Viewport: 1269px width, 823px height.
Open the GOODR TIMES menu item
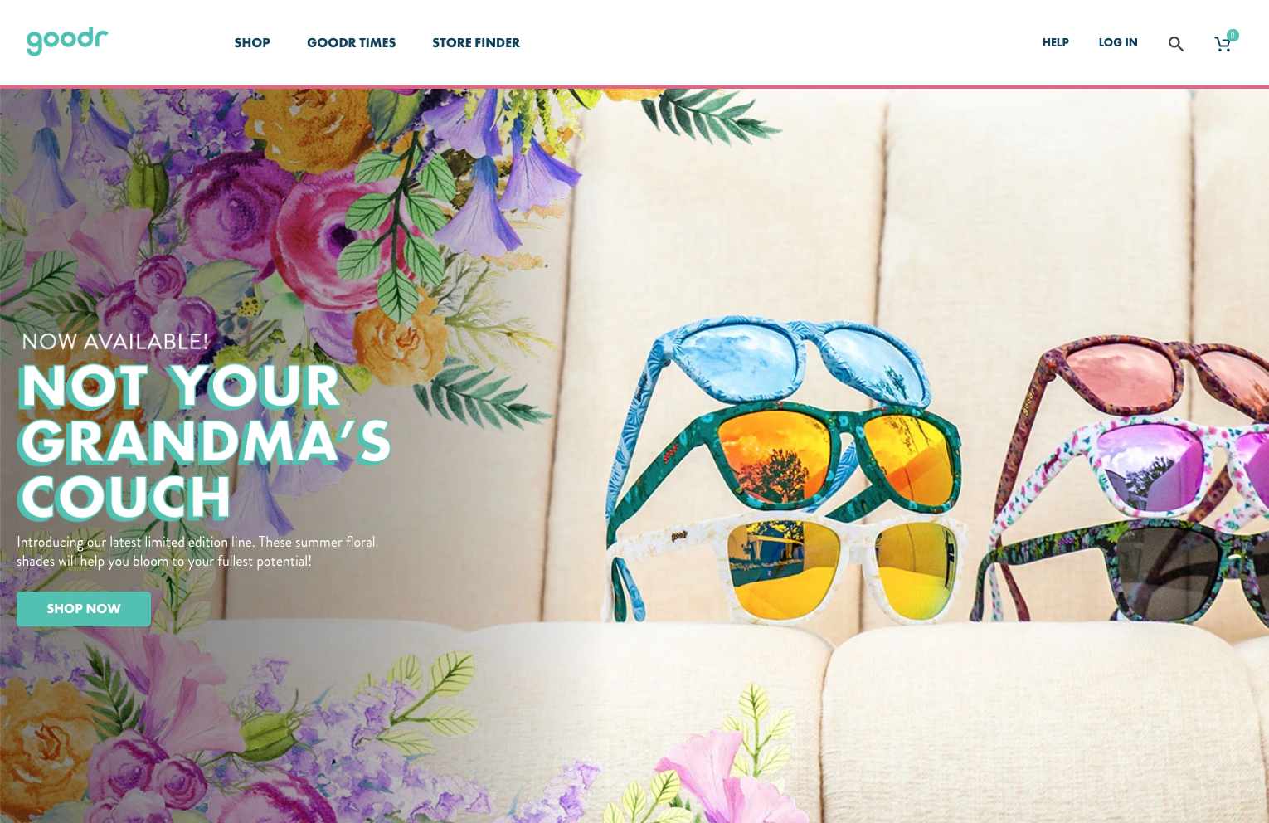[x=351, y=43]
